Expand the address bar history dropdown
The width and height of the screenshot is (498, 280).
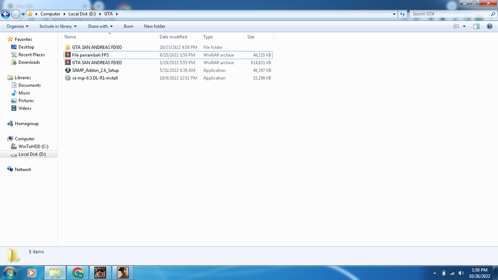pos(395,14)
